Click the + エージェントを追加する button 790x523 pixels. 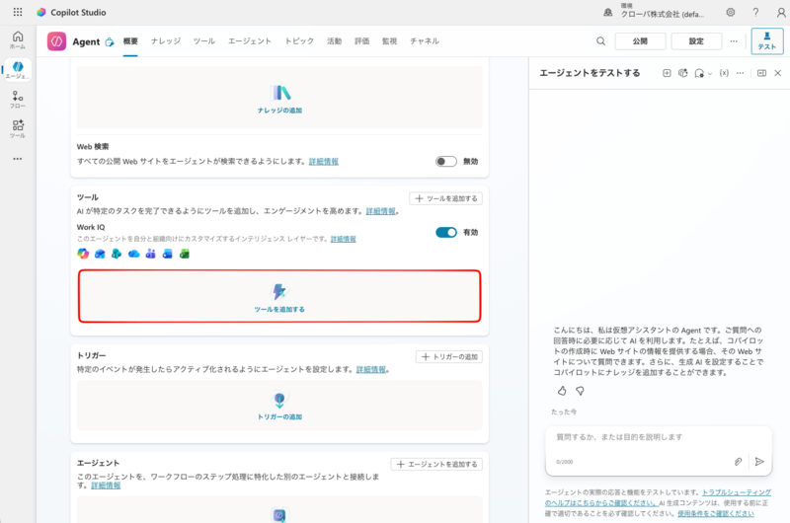pyautogui.click(x=436, y=464)
